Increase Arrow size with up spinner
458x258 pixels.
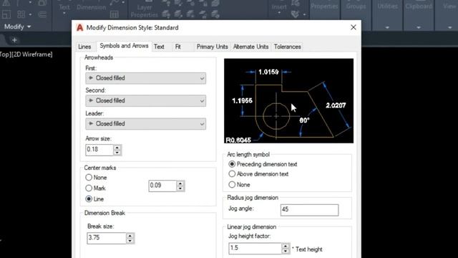pos(117,147)
